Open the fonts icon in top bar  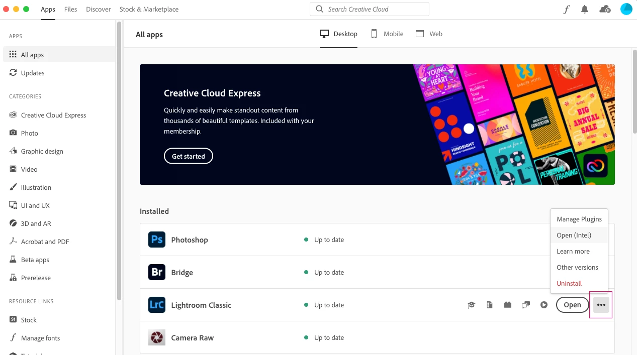567,9
